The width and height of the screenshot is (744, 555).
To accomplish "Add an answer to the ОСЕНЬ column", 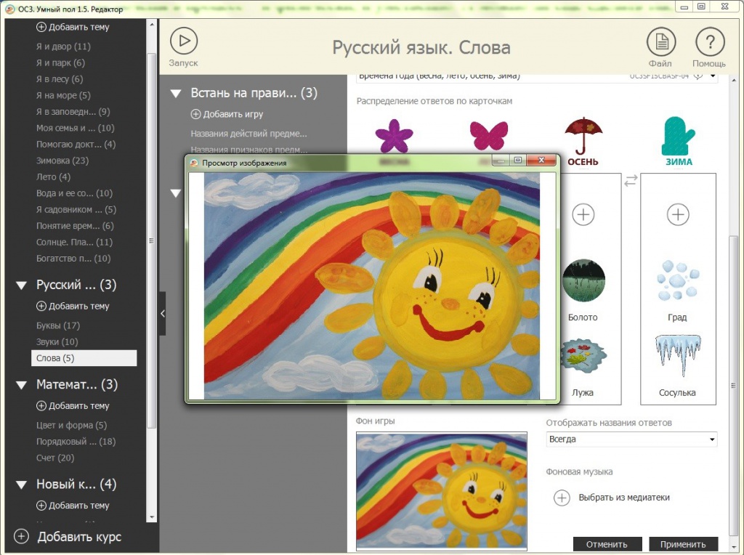I will pyautogui.click(x=583, y=214).
